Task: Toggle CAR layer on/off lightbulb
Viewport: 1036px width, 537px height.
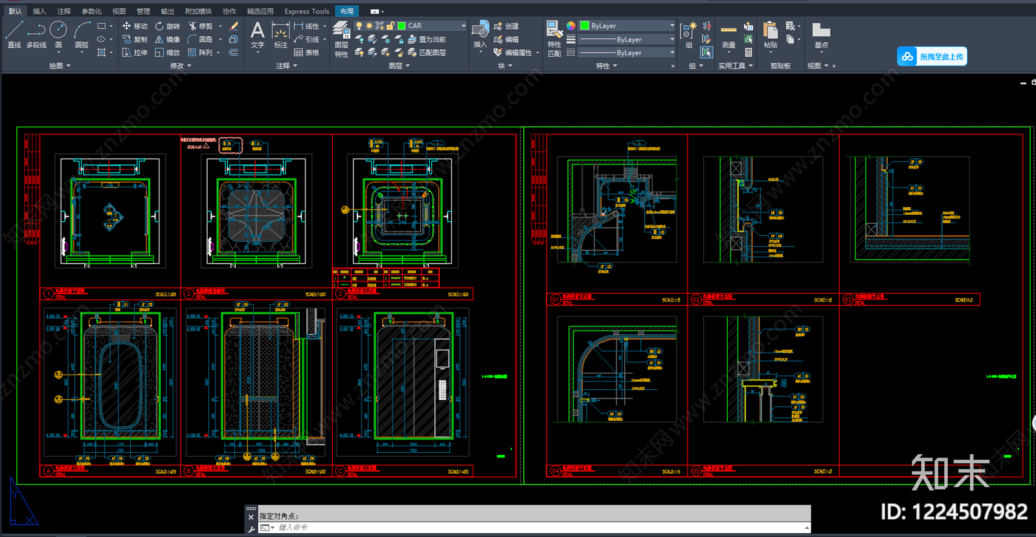Action: [x=359, y=26]
